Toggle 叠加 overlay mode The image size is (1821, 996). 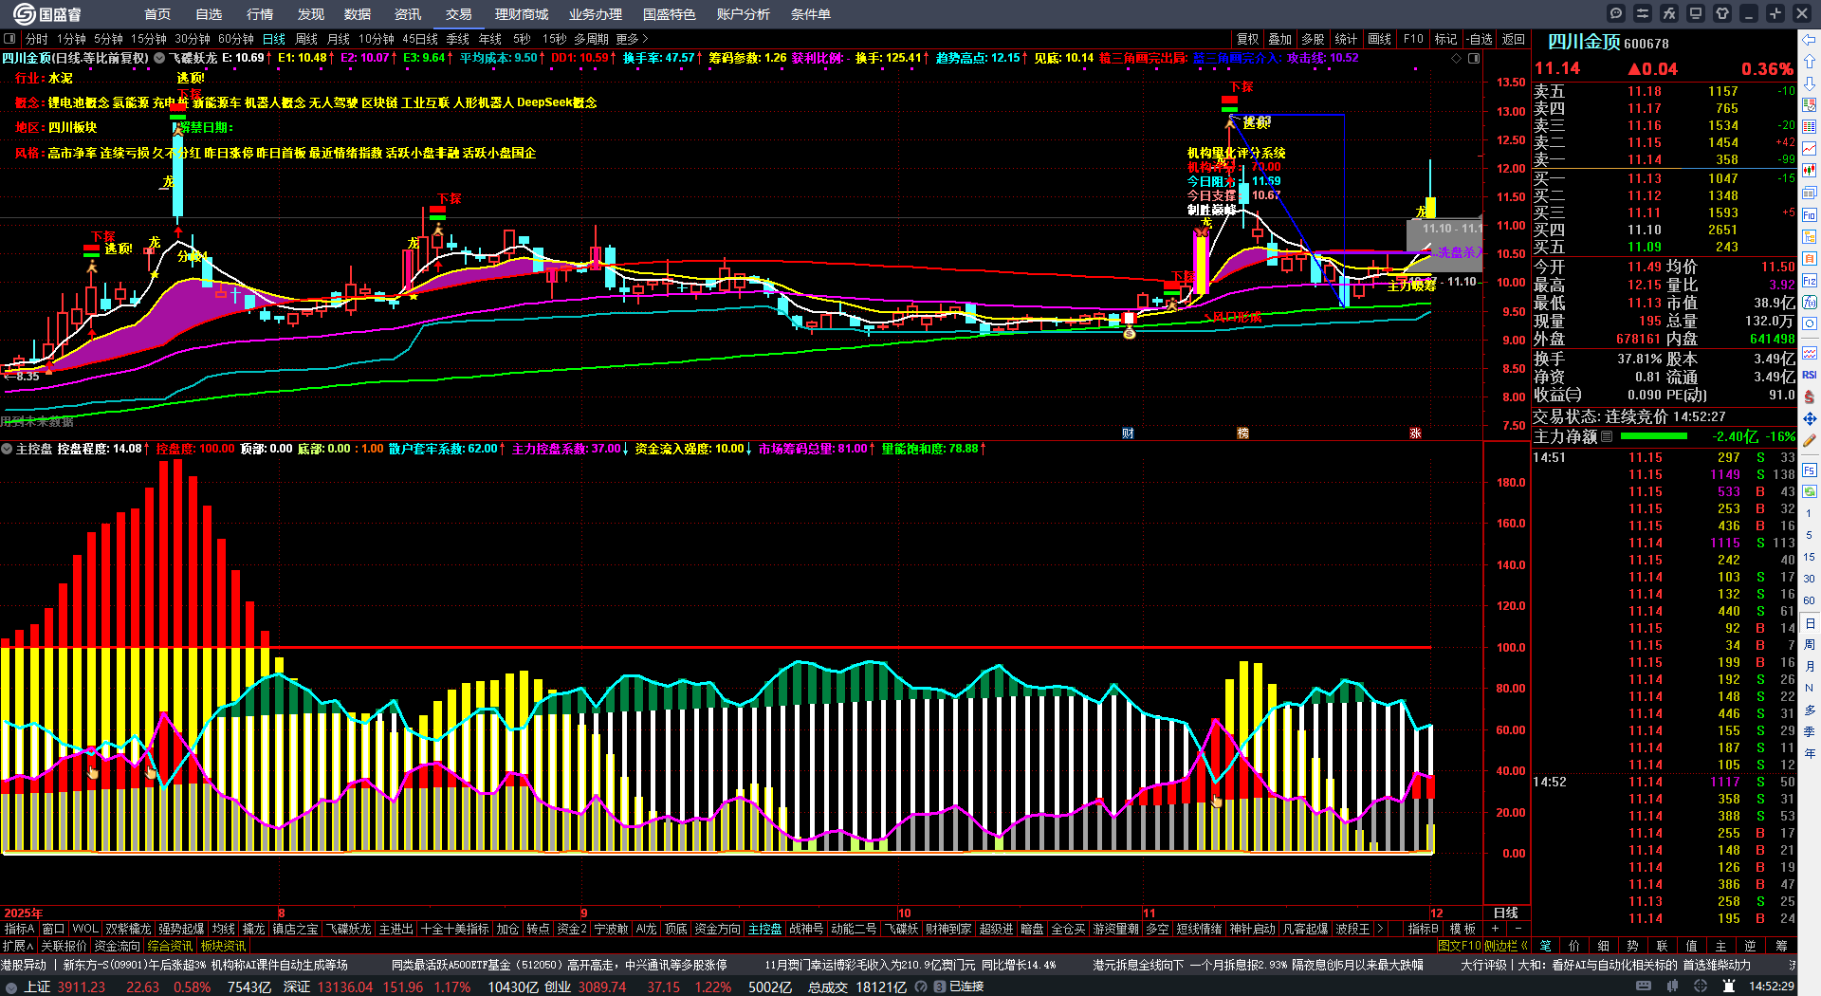tap(1280, 39)
